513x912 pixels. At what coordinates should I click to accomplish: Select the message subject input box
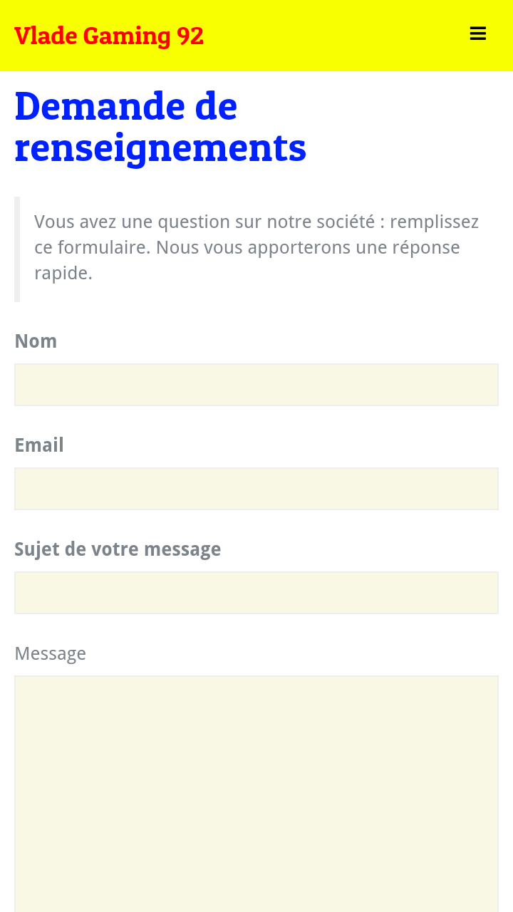256,593
